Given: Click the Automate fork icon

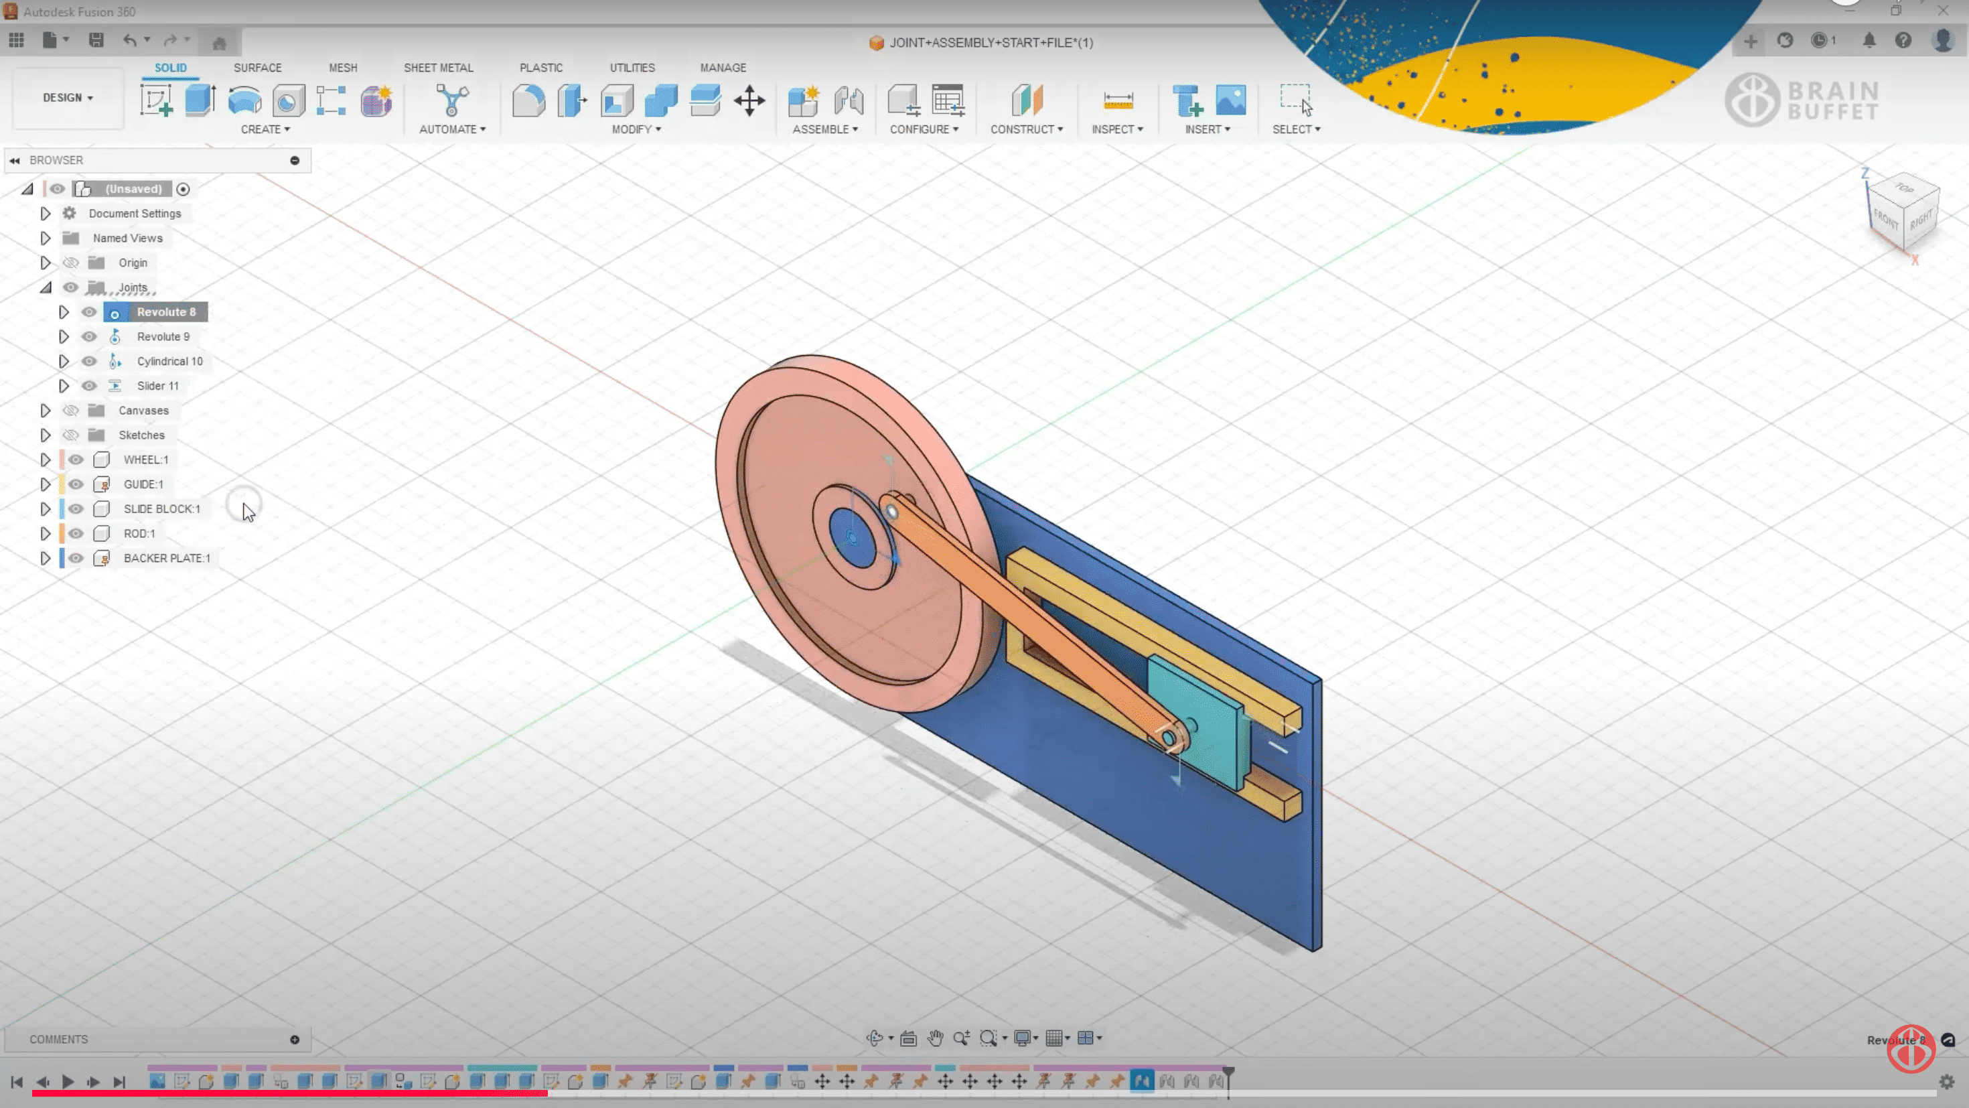Looking at the screenshot, I should pos(452,100).
